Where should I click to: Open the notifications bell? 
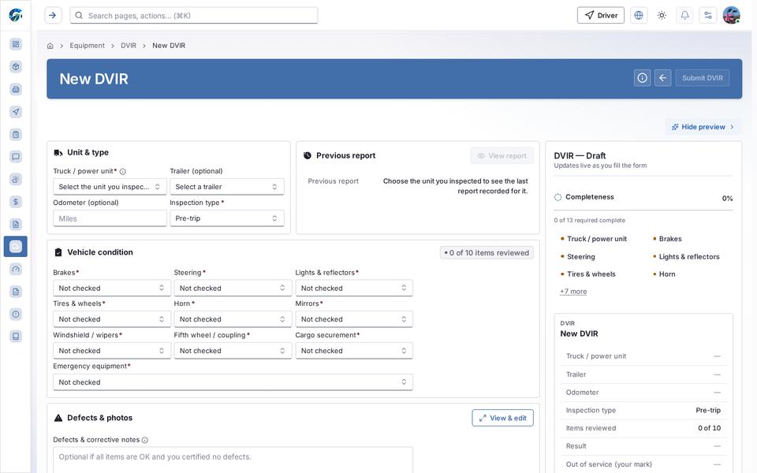pos(685,16)
